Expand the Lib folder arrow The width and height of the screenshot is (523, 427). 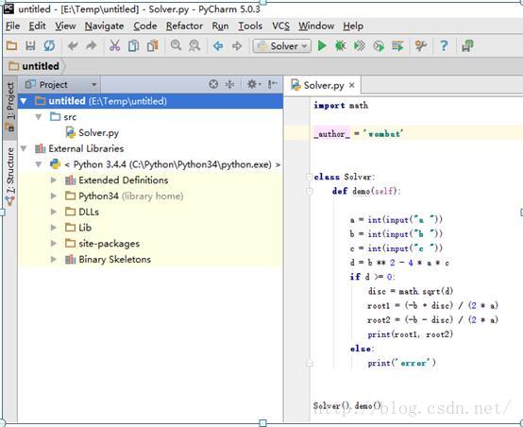coord(54,228)
